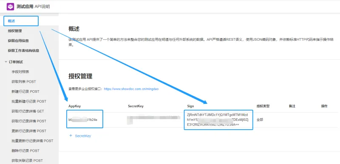Click the 全部 authorization type cell
Screen dimensions: 340x164
(260, 120)
